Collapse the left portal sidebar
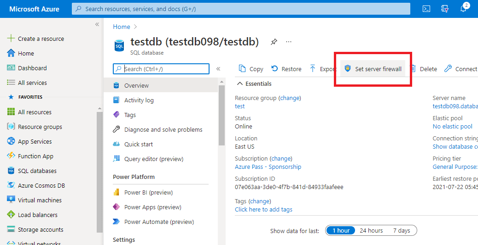The image size is (478, 245). point(97,24)
